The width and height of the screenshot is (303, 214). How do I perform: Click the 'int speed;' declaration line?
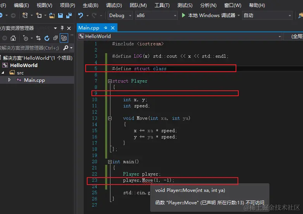point(136,106)
